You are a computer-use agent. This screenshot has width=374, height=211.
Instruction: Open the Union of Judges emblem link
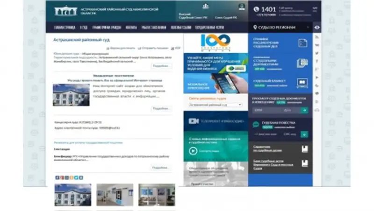[x=242, y=7]
